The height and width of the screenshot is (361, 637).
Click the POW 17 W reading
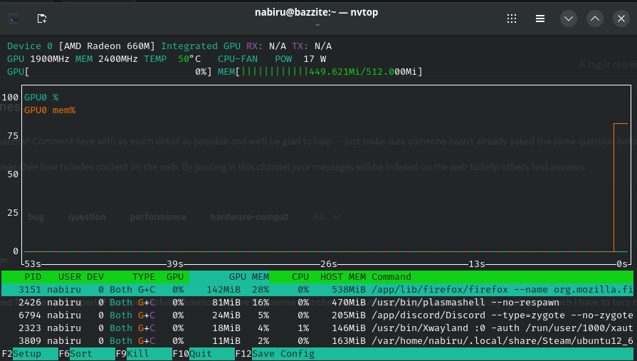[300, 59]
